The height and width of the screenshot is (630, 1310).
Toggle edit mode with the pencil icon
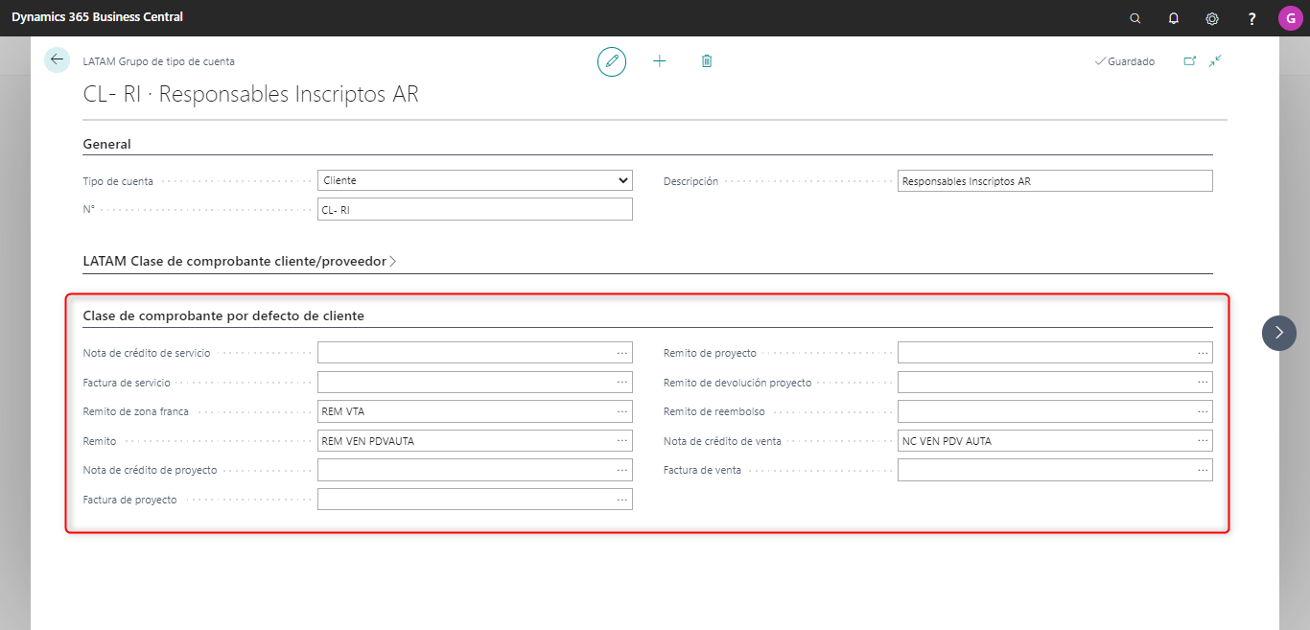click(612, 61)
